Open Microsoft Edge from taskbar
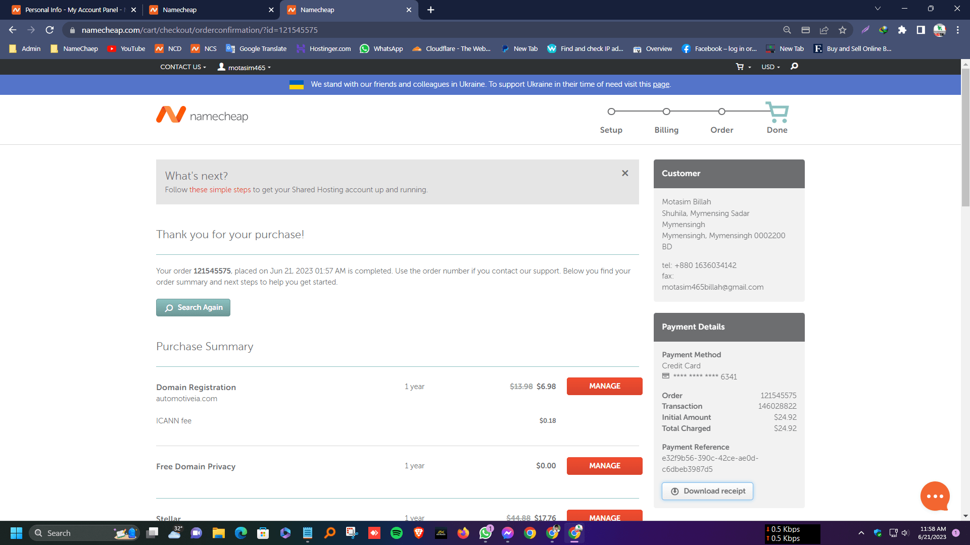 (x=241, y=533)
